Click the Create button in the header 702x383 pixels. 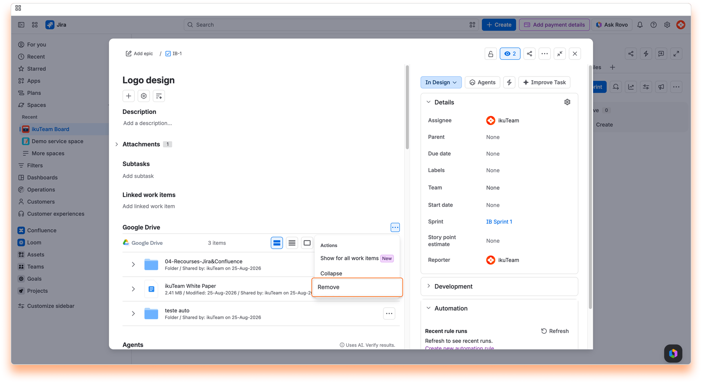pyautogui.click(x=499, y=25)
